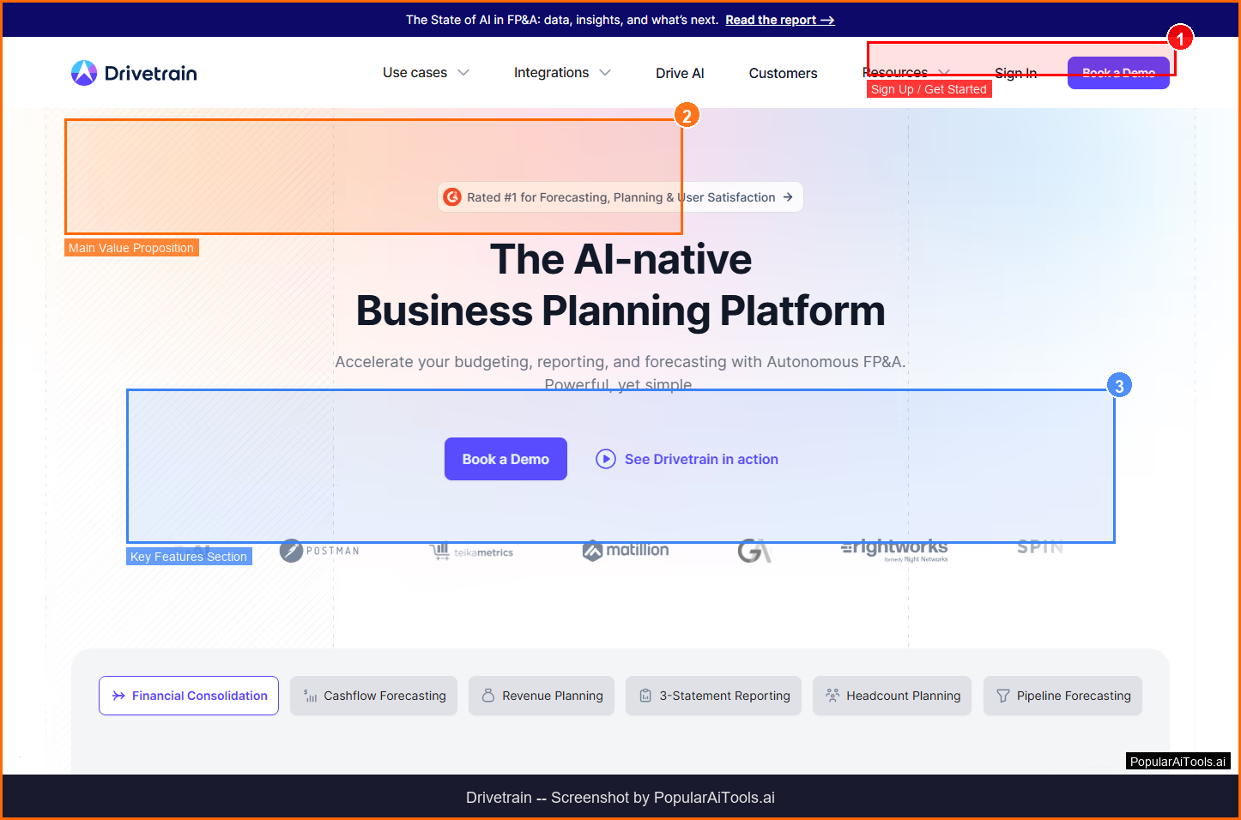Open the Drive AI menu item

tap(680, 73)
